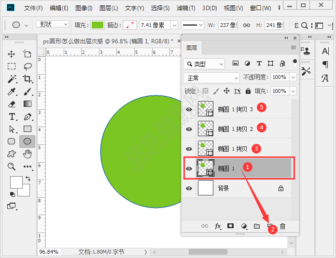Open the 图层(L) menu
The width and height of the screenshot is (336, 258).
tap(108, 8)
